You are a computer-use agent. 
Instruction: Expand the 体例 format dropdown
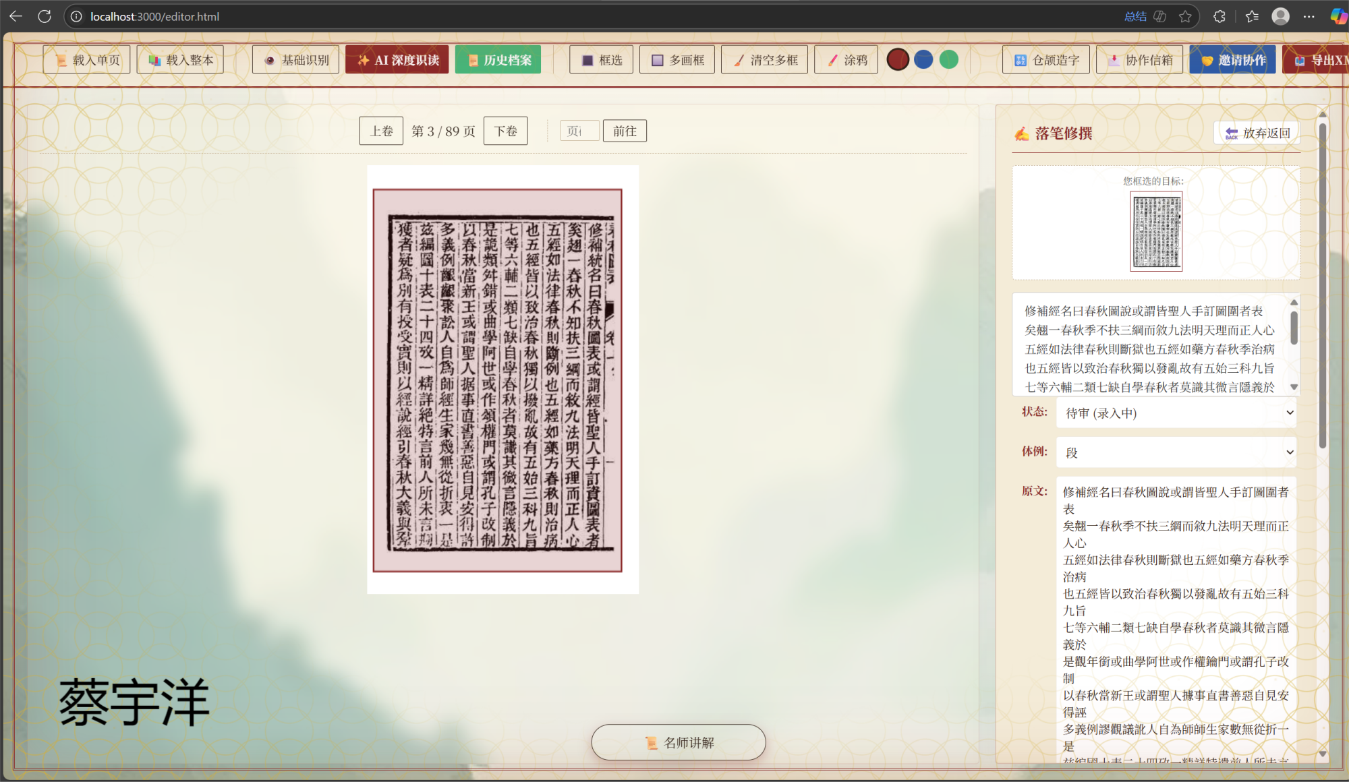coord(1176,452)
